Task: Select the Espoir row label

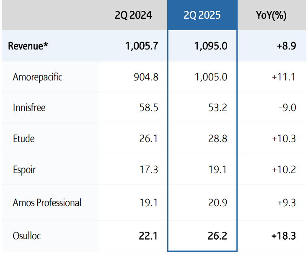Action: (24, 170)
